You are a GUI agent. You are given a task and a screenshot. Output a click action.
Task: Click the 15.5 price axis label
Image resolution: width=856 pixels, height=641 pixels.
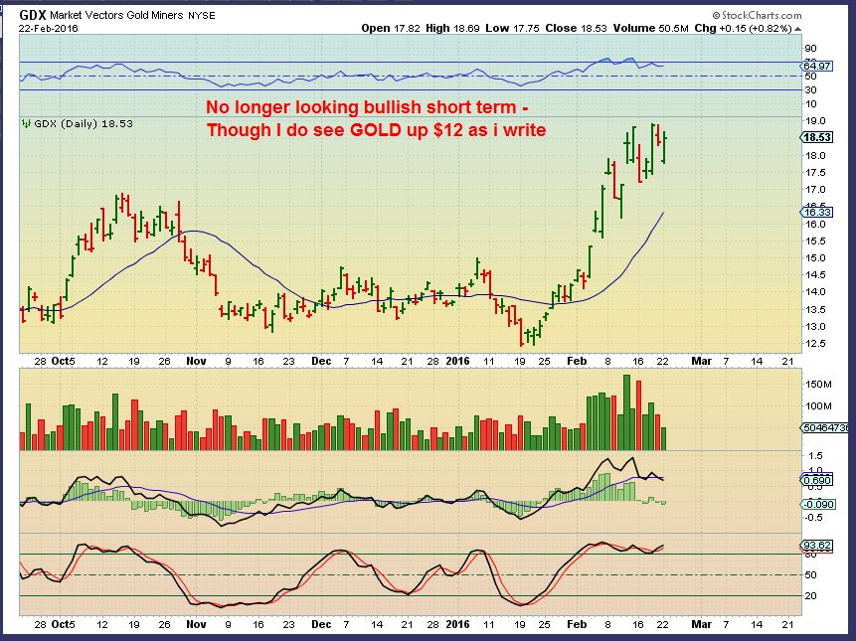tap(816, 241)
